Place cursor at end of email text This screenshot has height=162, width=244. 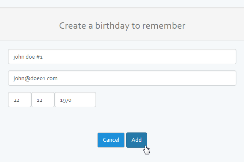[x=58, y=78]
